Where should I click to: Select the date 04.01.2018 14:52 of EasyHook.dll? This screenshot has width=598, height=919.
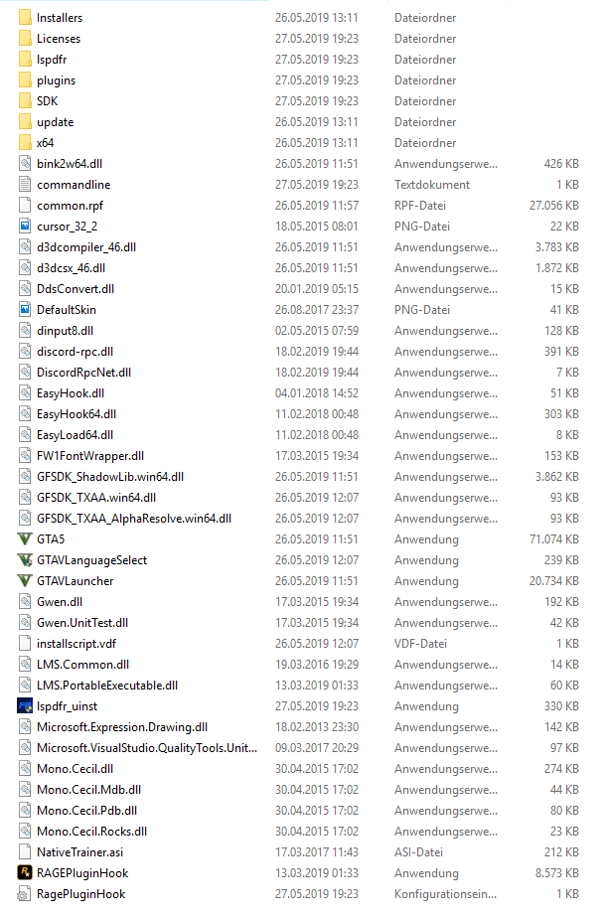point(317,393)
